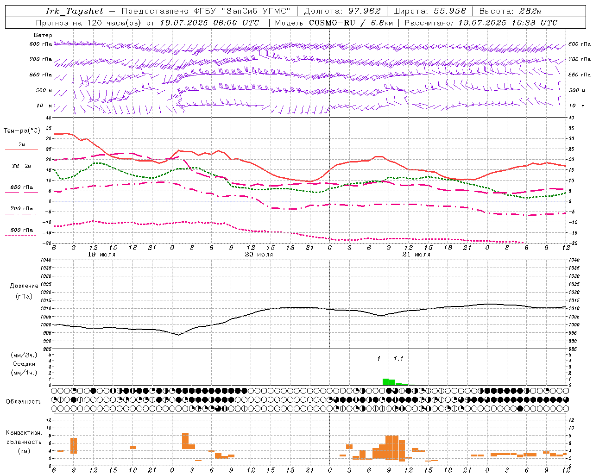593x474 pixels.
Task: Click the '2м' temperature legend entry
Action: click(x=22, y=144)
